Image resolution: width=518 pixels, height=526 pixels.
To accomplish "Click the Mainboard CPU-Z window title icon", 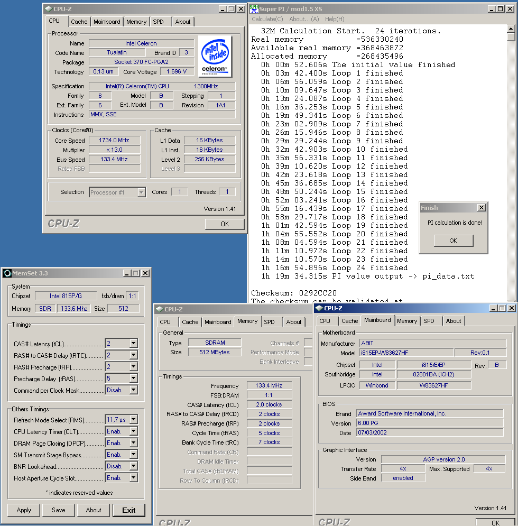I will [319, 308].
